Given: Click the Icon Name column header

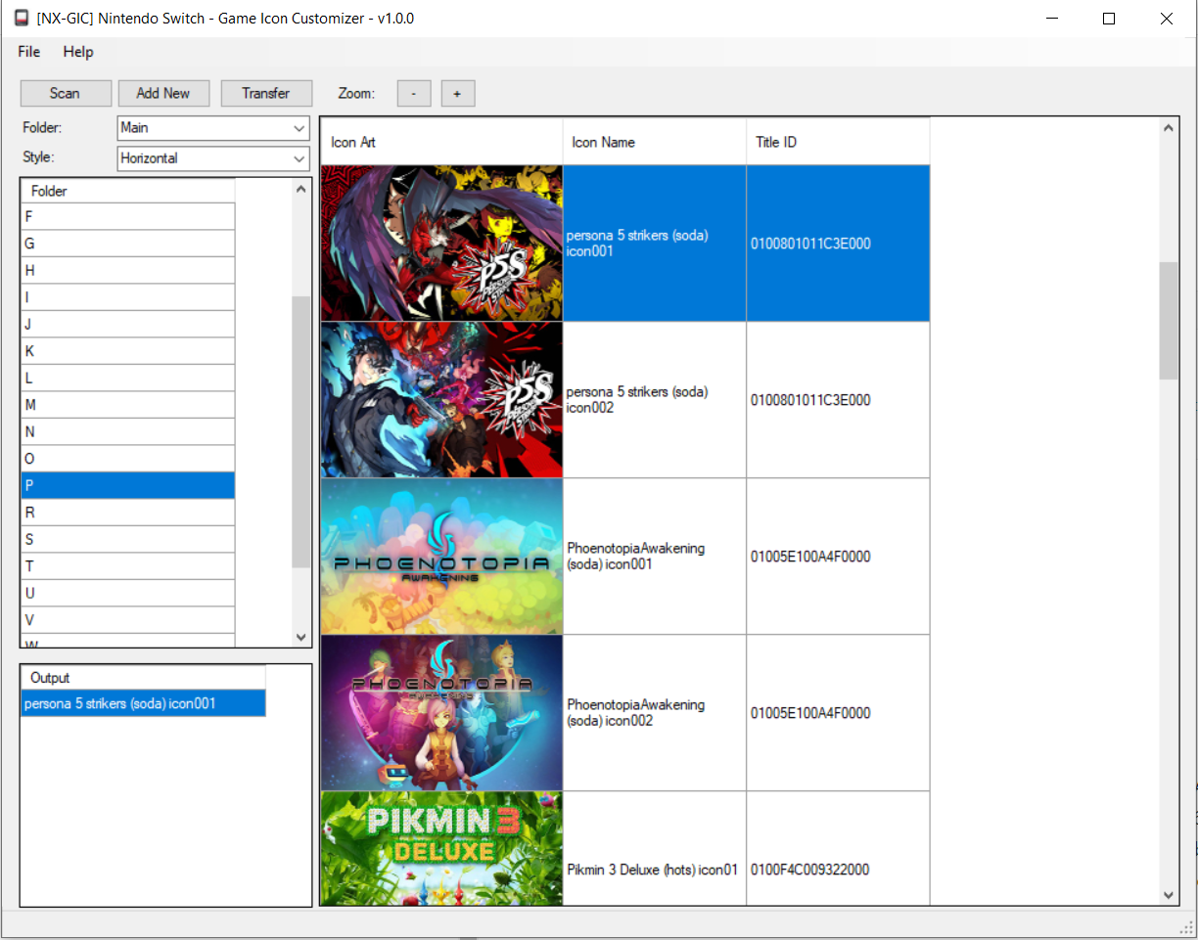Looking at the screenshot, I should tap(655, 142).
